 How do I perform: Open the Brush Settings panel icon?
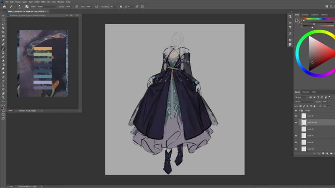[27, 7]
